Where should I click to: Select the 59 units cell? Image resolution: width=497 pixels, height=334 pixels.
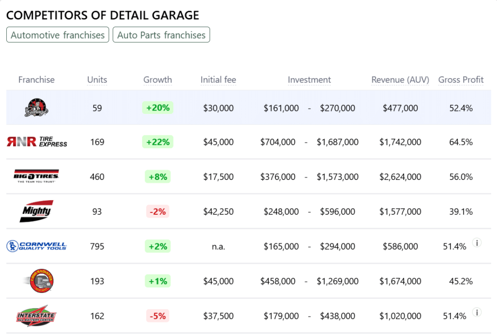97,108
